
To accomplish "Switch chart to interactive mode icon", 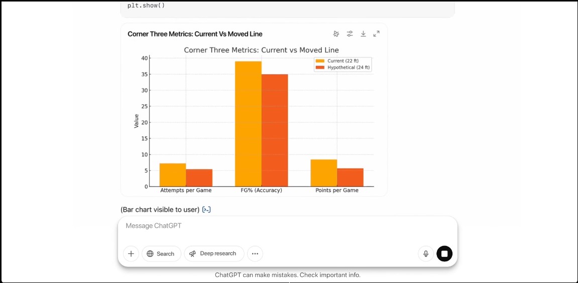I will pos(336,34).
